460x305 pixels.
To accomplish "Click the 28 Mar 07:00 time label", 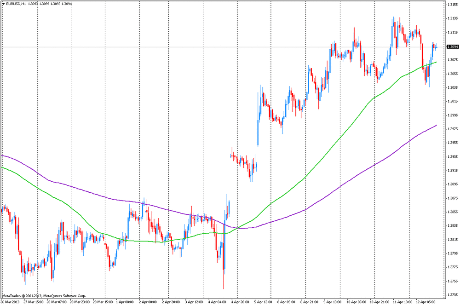I will tap(57, 302).
